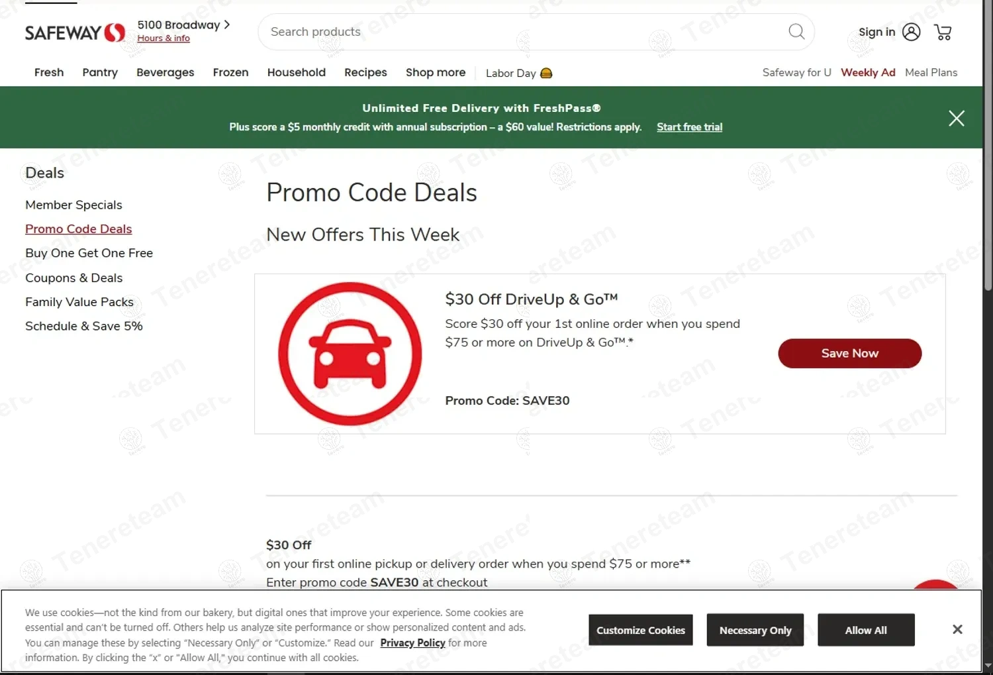Viewport: 993px width, 675px height.
Task: Open the shopping cart icon
Action: pyautogui.click(x=943, y=32)
